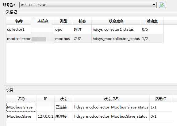The height and width of the screenshot is (126, 177).
Task: Click the 状态点名 header in collectors table
Action: click(x=116, y=21)
